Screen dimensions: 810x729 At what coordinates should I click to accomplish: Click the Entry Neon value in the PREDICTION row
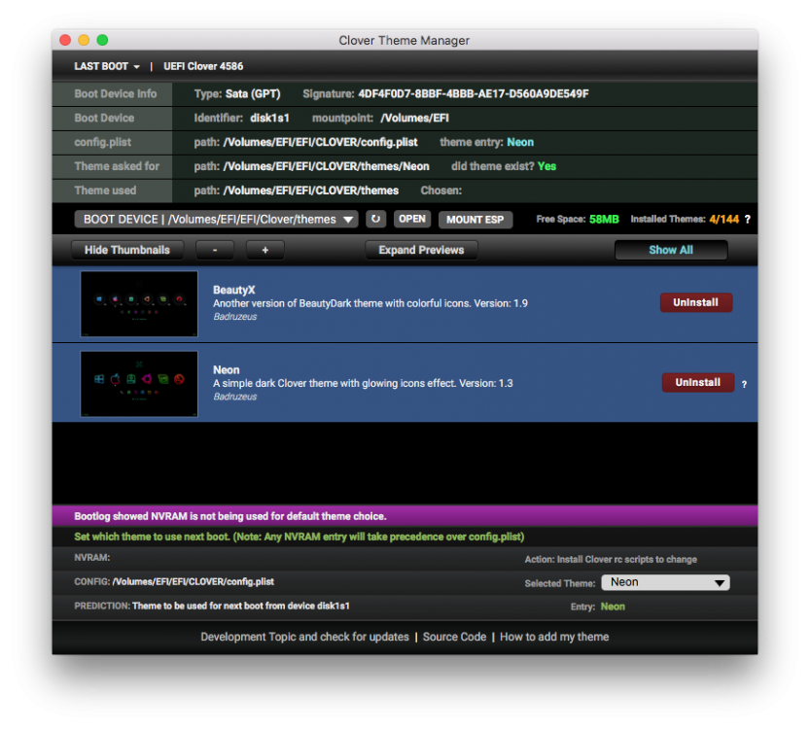613,607
